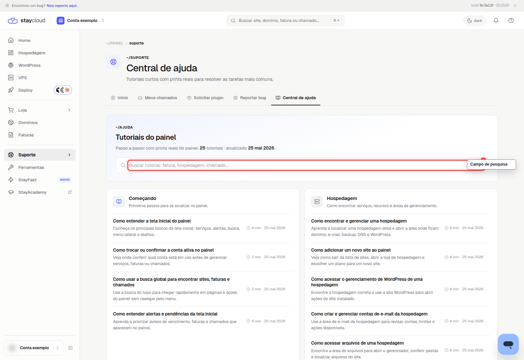Click the Começando section title

coord(142,198)
